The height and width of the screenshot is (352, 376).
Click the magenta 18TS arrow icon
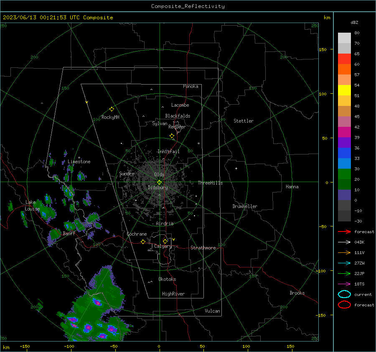click(x=344, y=284)
